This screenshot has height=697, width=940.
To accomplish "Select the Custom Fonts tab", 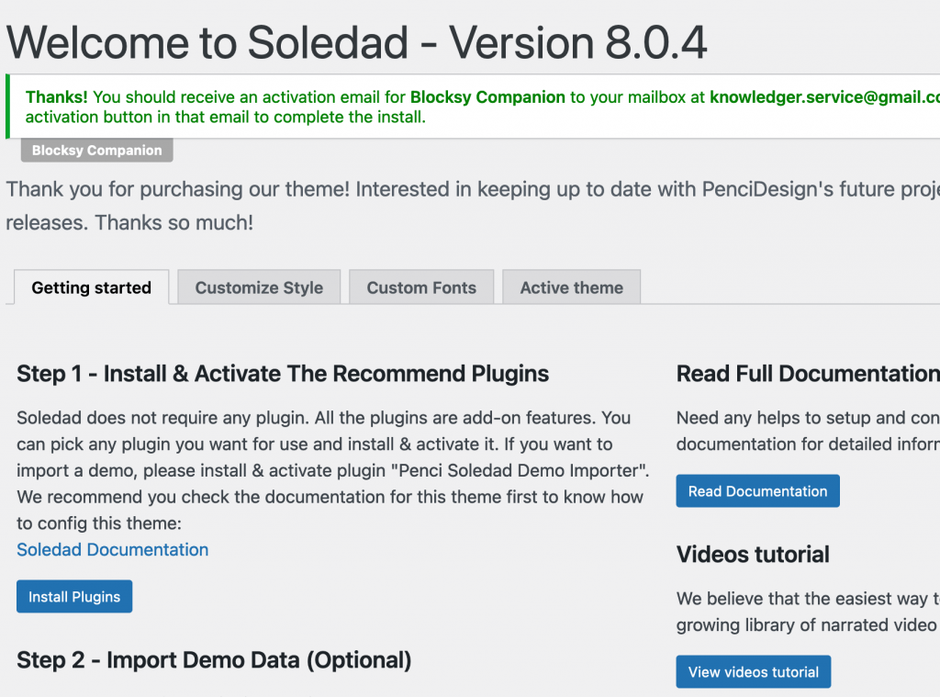I will [421, 287].
